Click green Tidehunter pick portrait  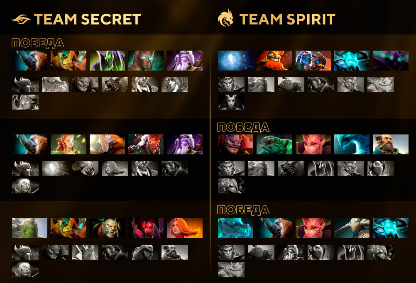(x=274, y=144)
